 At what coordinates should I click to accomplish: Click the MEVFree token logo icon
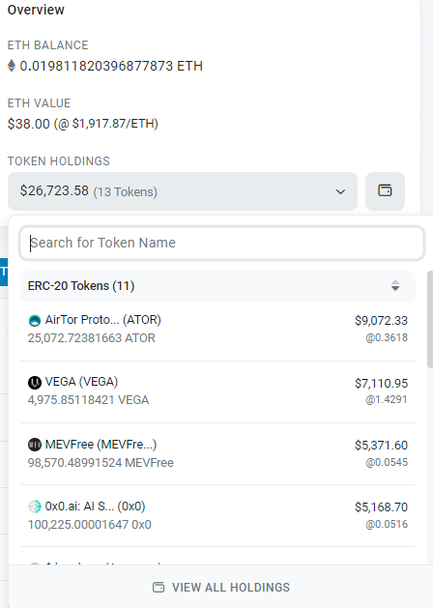click(35, 445)
